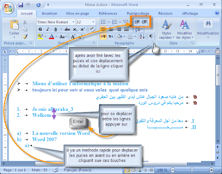Viewport: 222px width, 174px height.
Task: Switch to outline view
Action: pyautogui.click(x=145, y=170)
